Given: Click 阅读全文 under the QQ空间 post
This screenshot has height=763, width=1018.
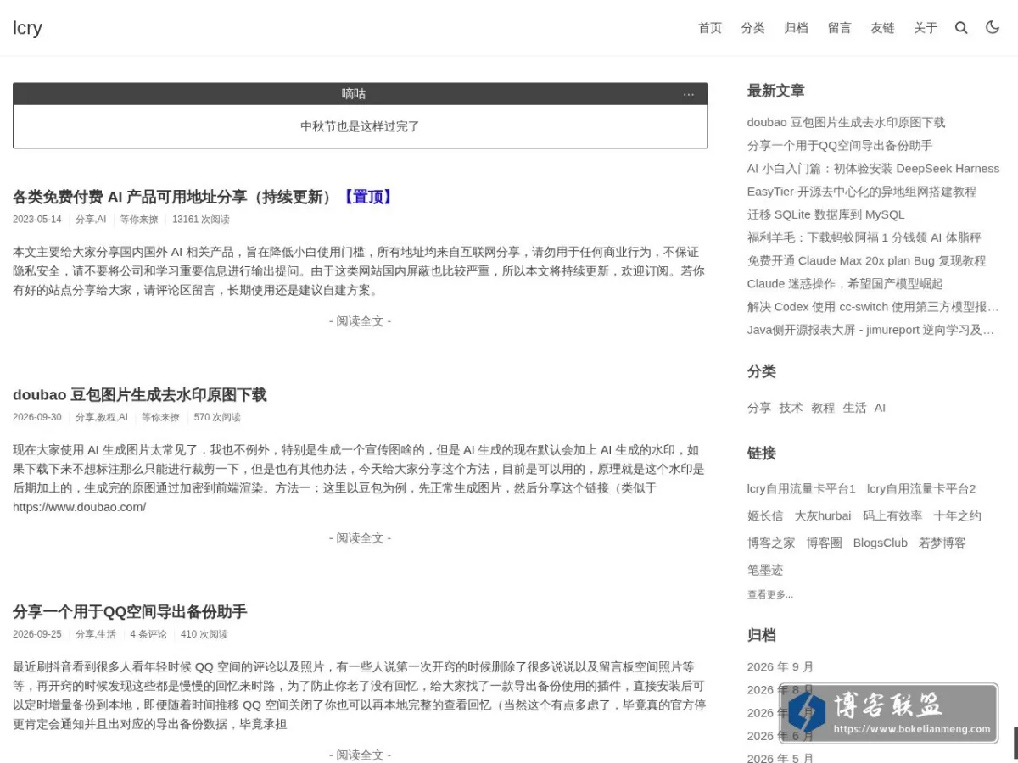Looking at the screenshot, I should [361, 755].
